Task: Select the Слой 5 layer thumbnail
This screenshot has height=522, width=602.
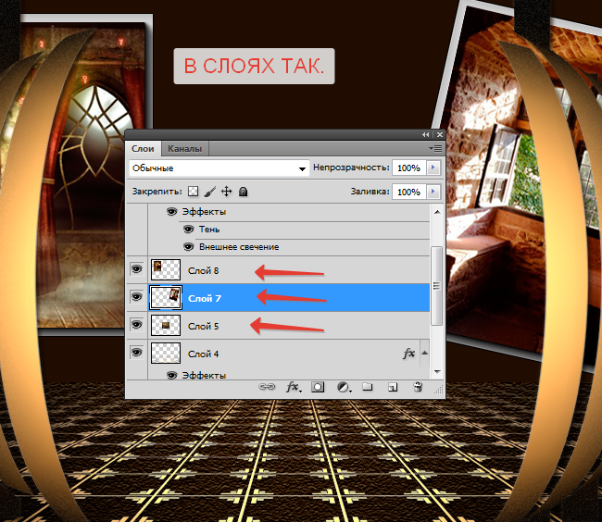Action: click(166, 325)
